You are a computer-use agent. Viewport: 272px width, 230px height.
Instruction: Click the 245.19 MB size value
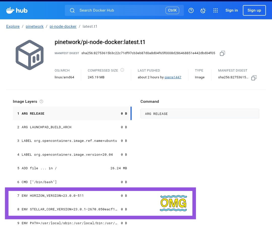[x=96, y=77]
